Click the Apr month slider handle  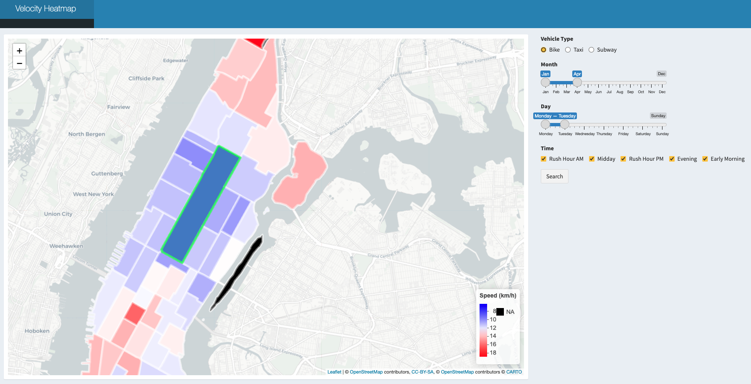click(x=577, y=82)
